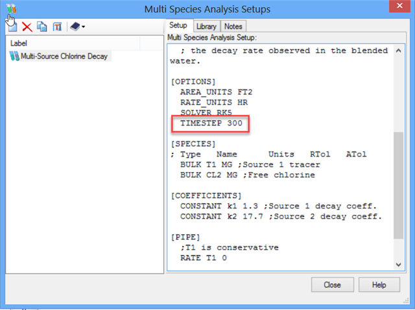
Task: Click the Label column header
Action: (x=73, y=43)
